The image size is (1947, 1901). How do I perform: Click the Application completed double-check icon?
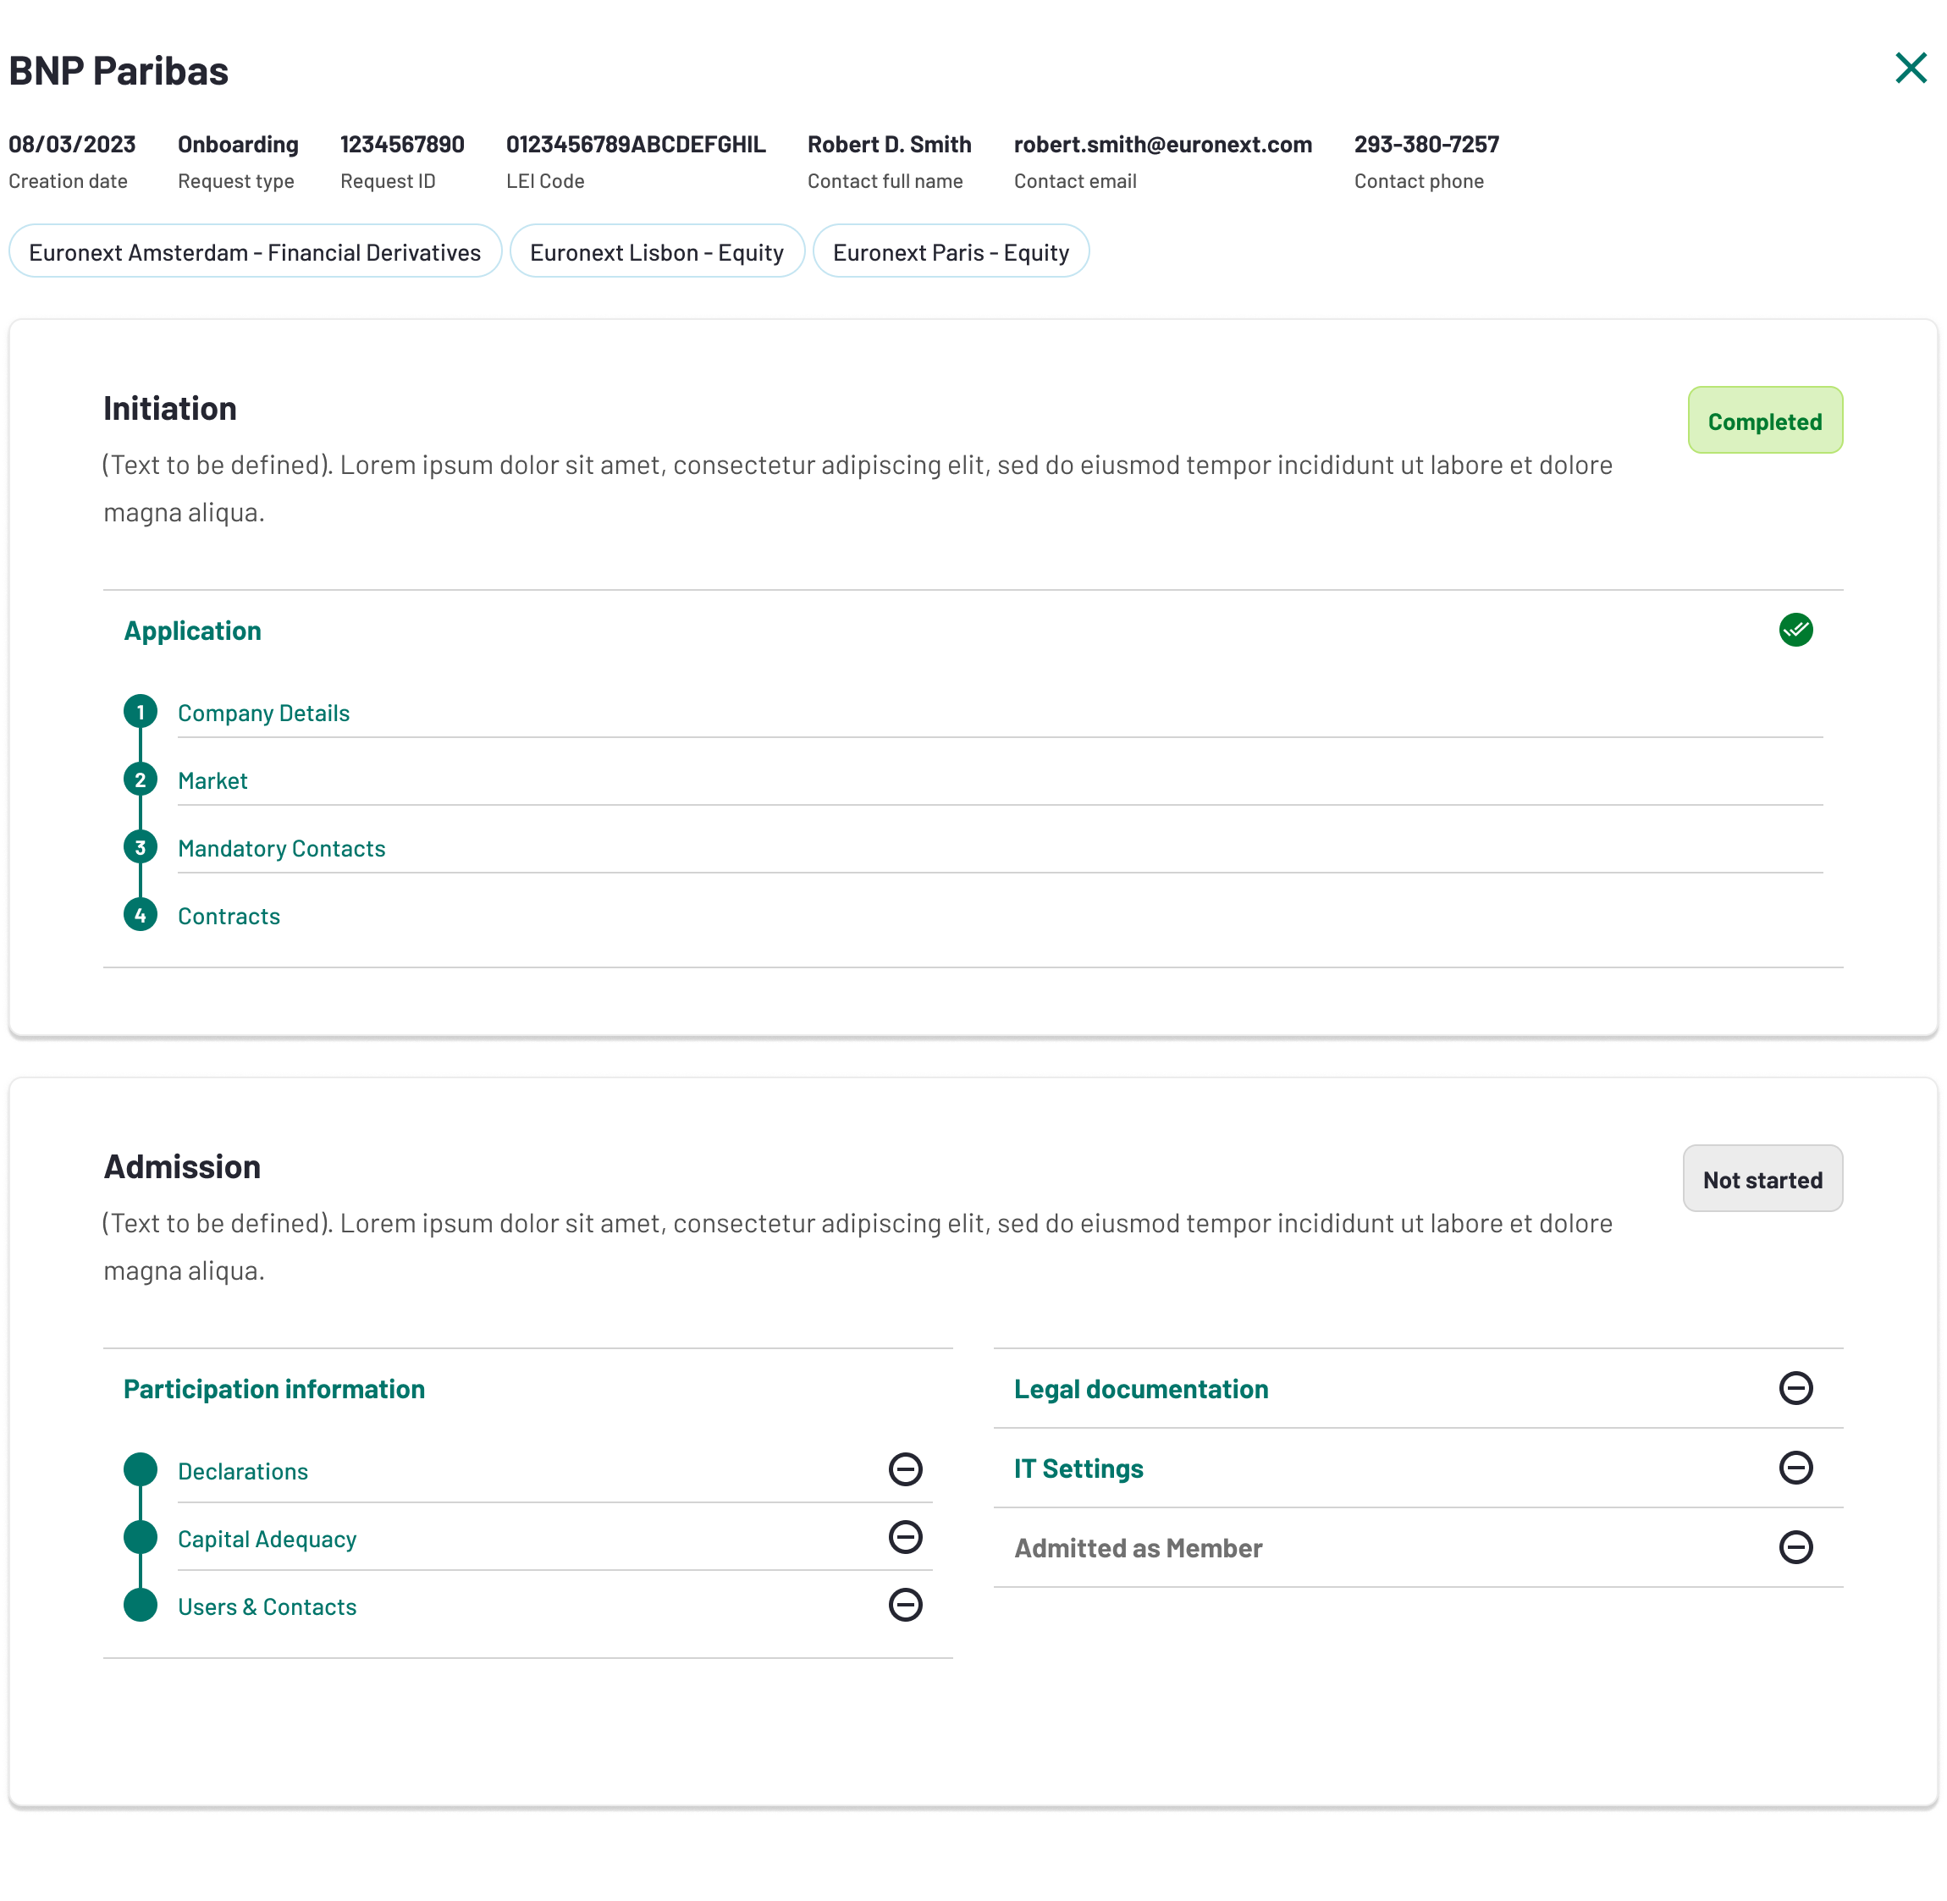[x=1795, y=630]
